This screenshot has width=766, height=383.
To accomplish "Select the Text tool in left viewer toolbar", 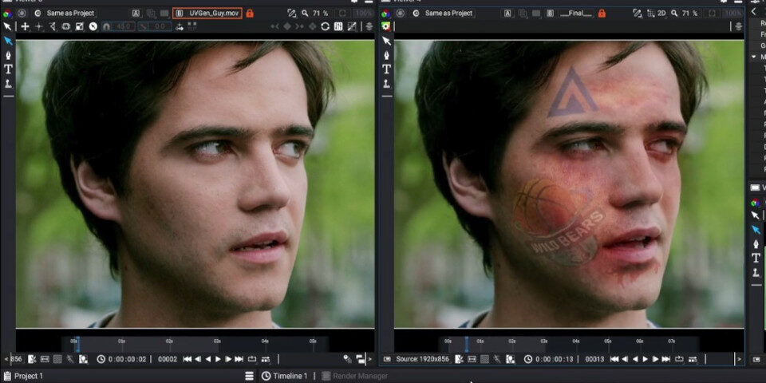I will (x=8, y=69).
